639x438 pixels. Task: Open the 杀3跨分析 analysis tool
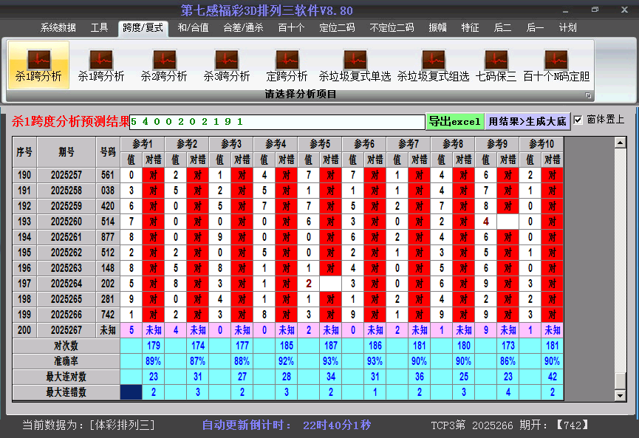[x=225, y=64]
